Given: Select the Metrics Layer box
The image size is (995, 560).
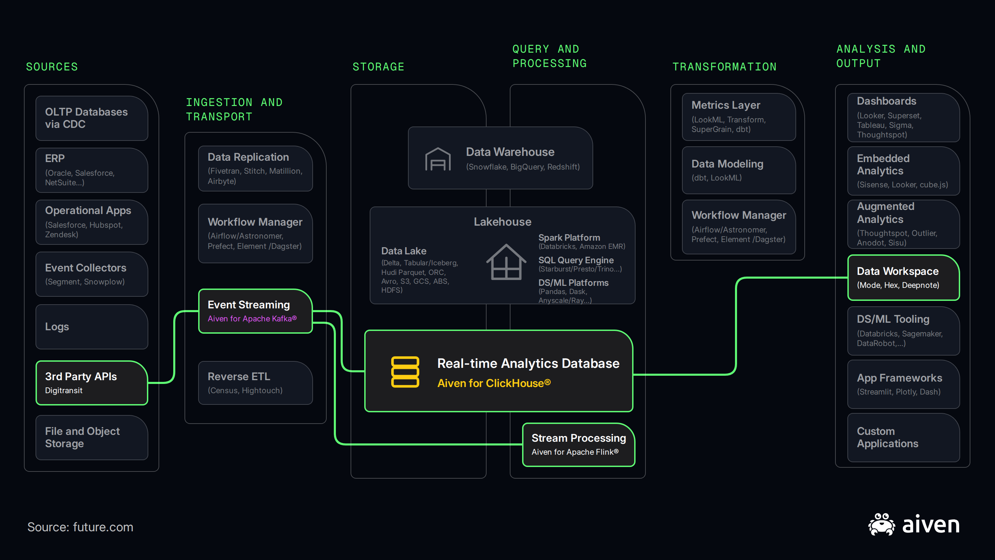Looking at the screenshot, I should tap(738, 117).
